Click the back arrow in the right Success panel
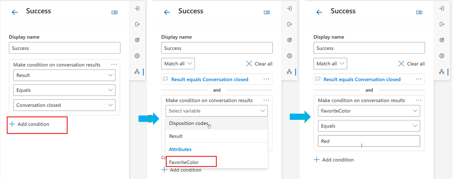The image size is (457, 187). [319, 12]
